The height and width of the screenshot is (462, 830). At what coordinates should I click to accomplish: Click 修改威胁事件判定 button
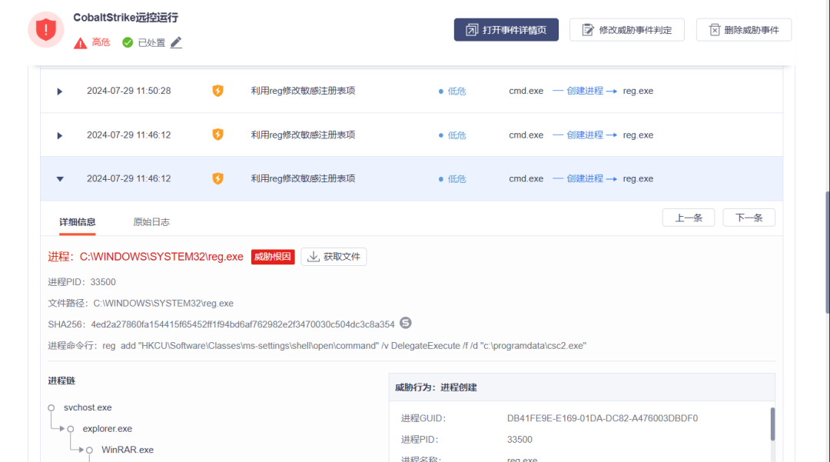(x=627, y=30)
